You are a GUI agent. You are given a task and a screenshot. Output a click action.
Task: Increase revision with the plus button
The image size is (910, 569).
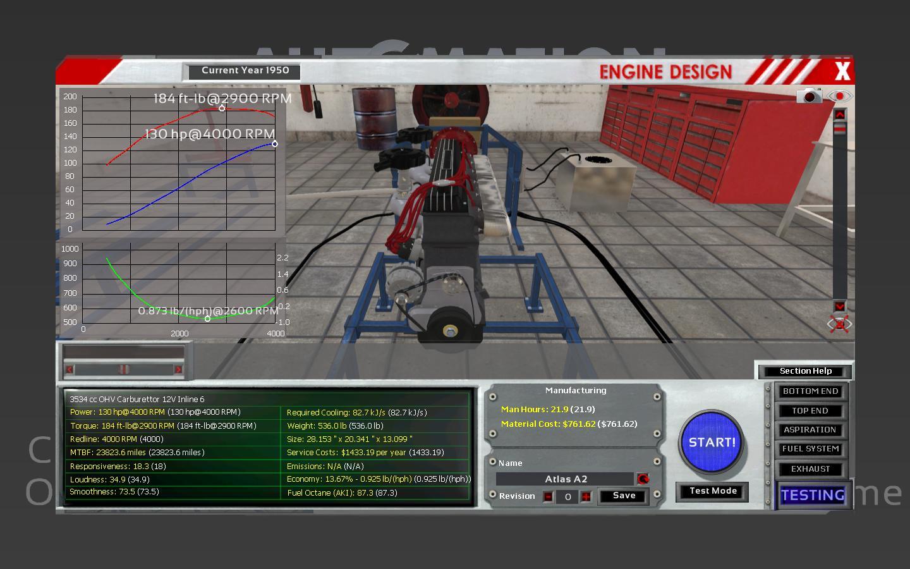[586, 496]
